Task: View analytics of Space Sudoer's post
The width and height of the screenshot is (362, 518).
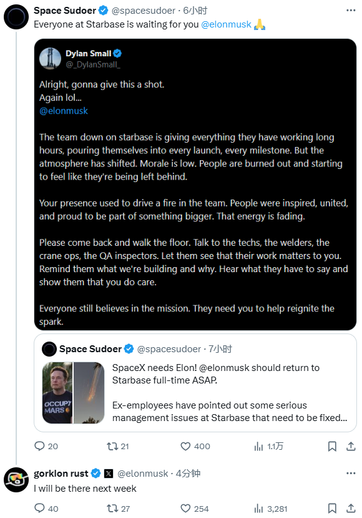Action: click(x=268, y=446)
